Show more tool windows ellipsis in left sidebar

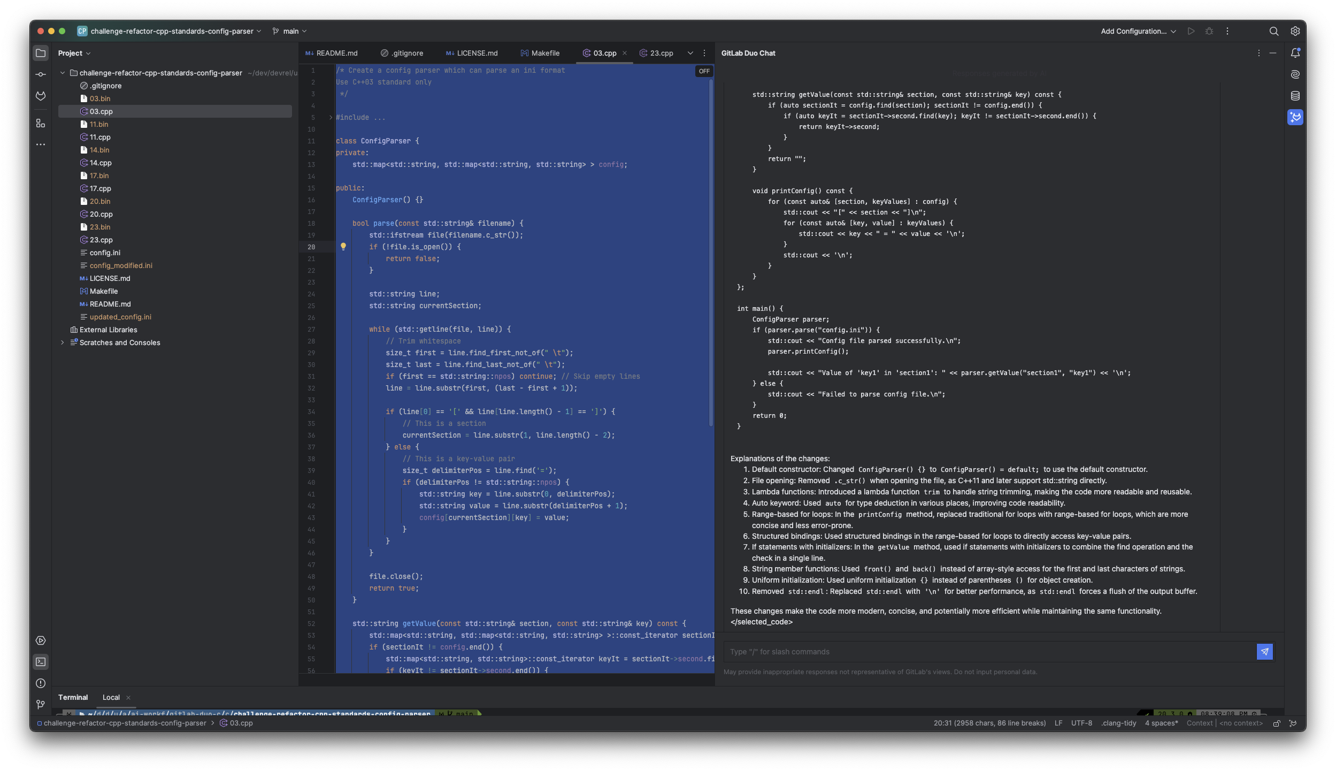[41, 144]
